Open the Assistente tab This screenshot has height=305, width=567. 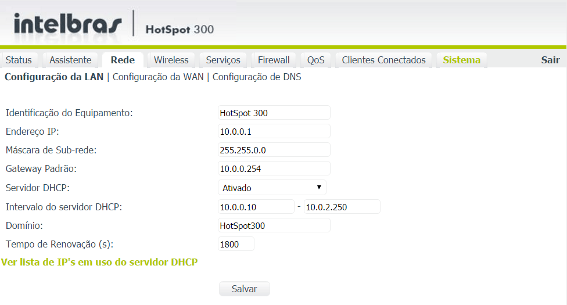pyautogui.click(x=70, y=60)
